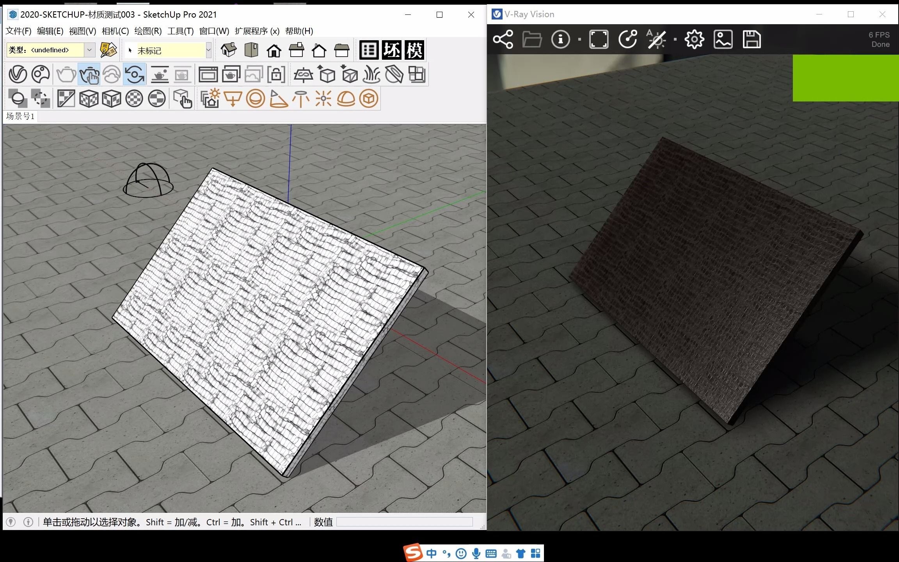The image size is (899, 562).
Task: Expand the options beside the Vision fullscreen icon
Action: 579,39
